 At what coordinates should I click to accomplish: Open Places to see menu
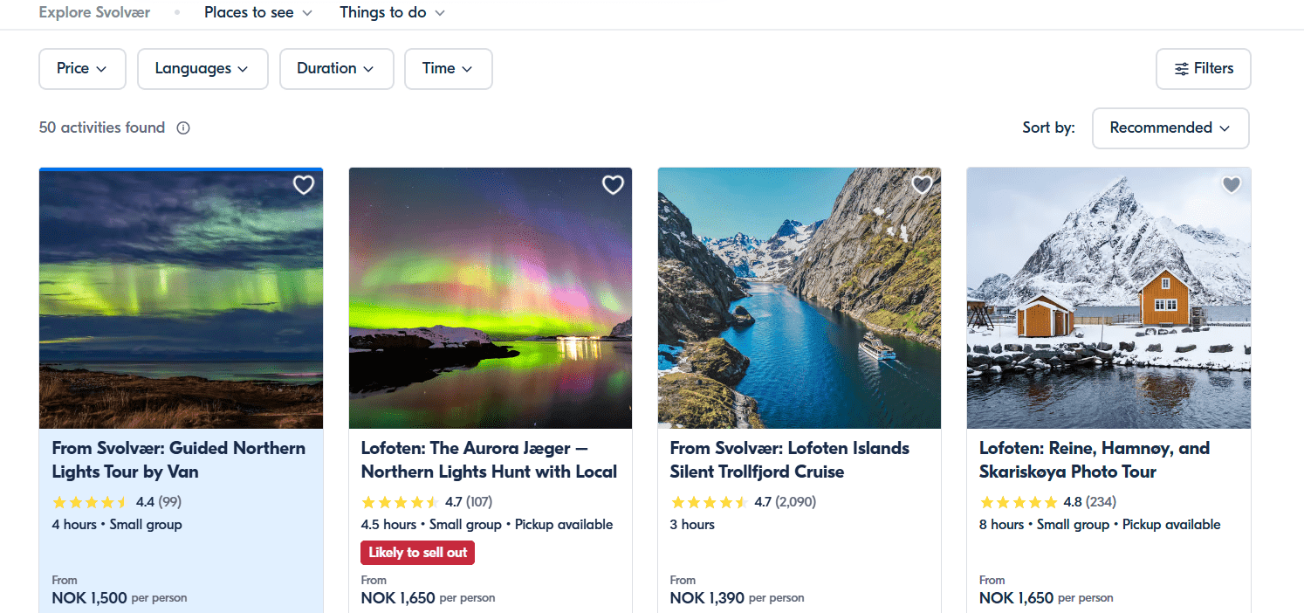(x=257, y=13)
